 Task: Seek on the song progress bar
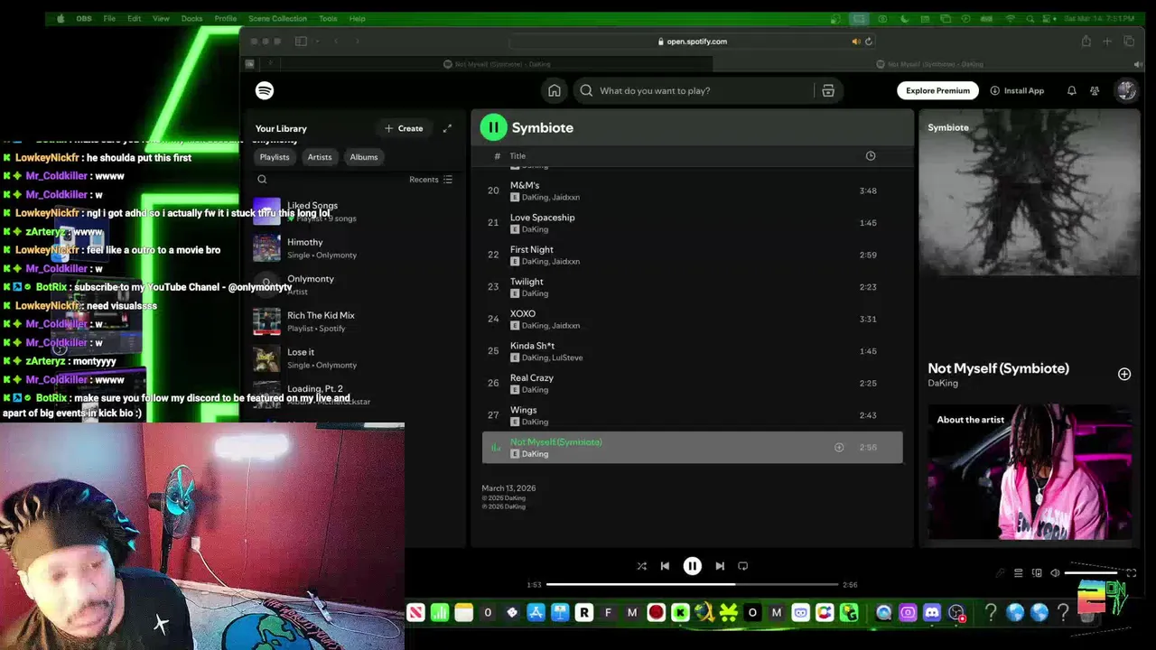point(693,585)
